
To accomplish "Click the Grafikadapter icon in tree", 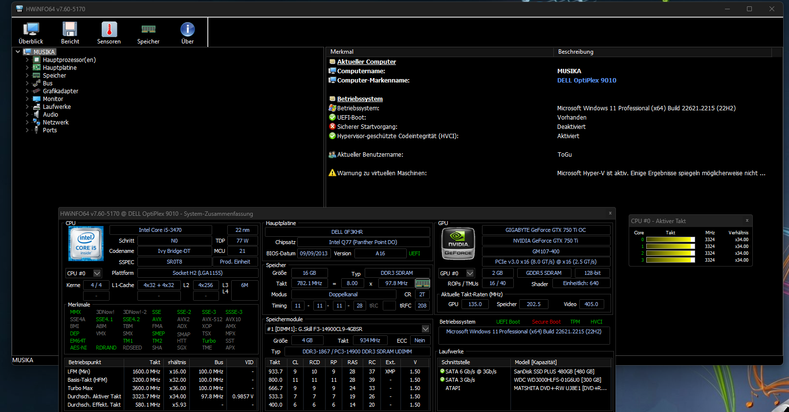I will click(x=37, y=91).
